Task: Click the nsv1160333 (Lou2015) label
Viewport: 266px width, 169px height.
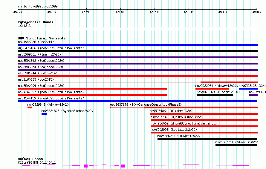Action: 36,79
